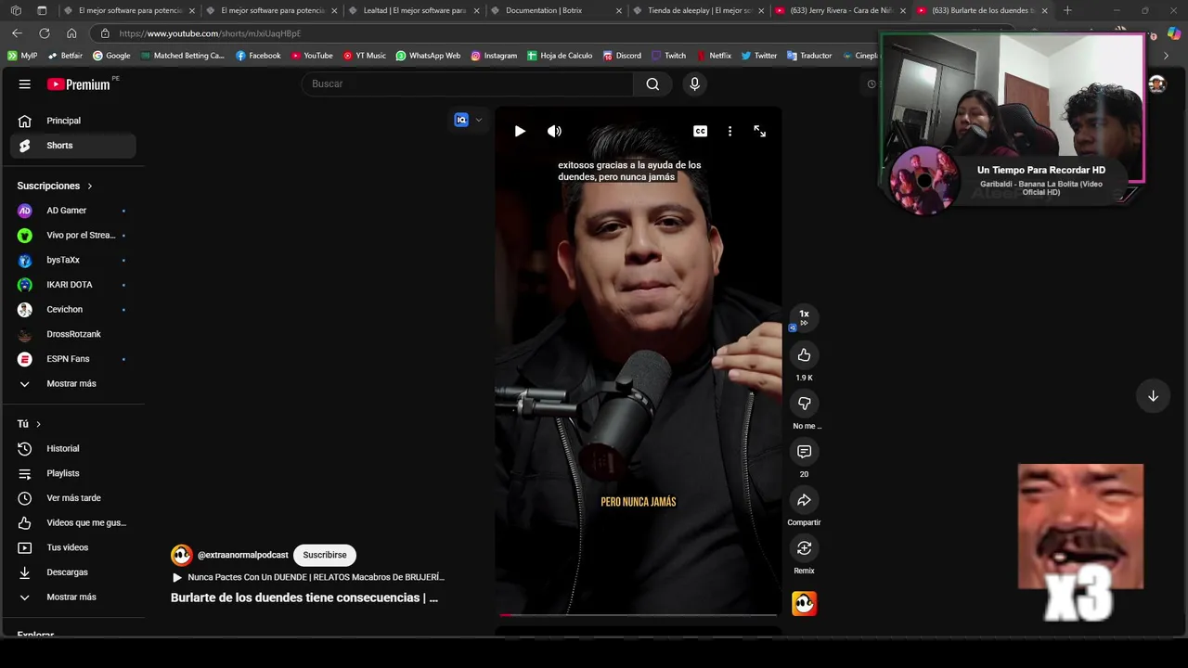Open YT Music bookmark
Screen dimensions: 1188x668
(x=364, y=56)
